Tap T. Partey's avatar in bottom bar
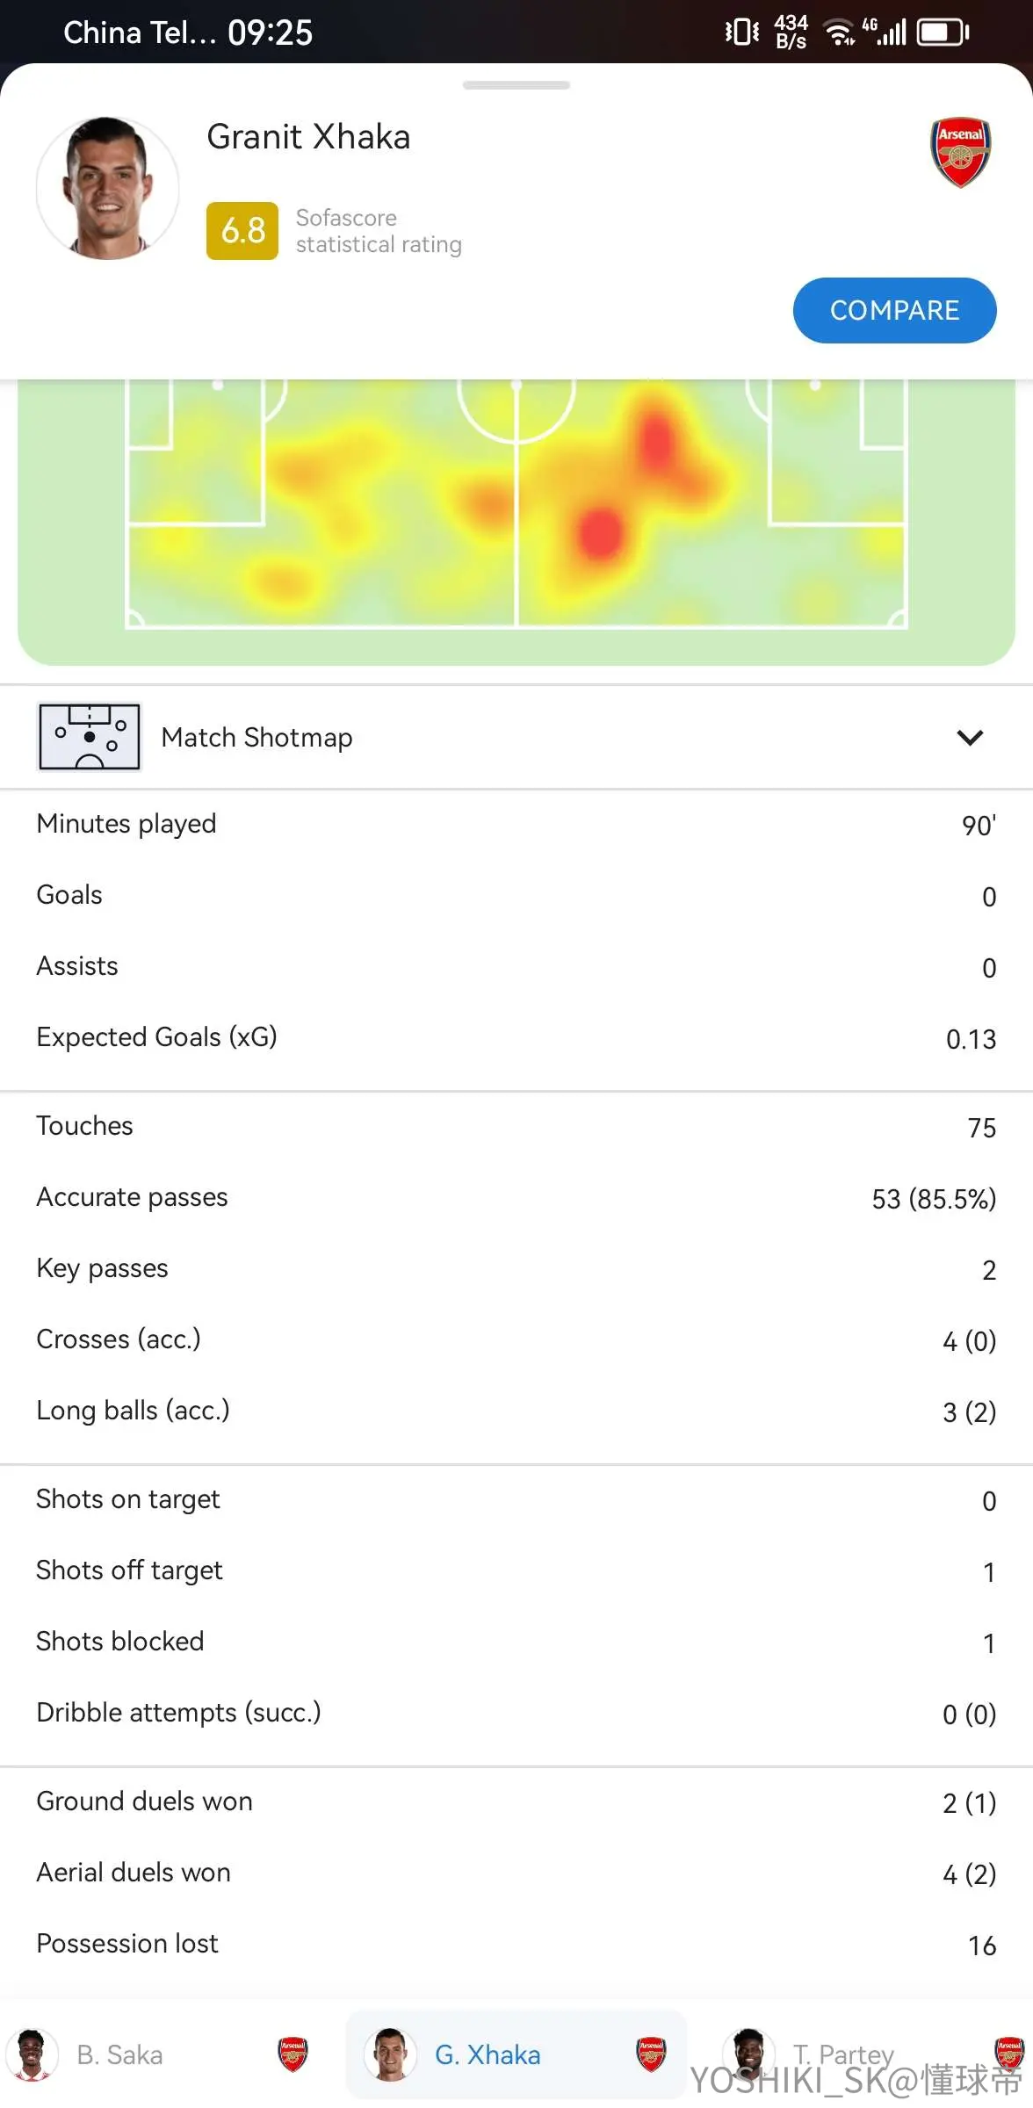This screenshot has height=2108, width=1033. (748, 2054)
